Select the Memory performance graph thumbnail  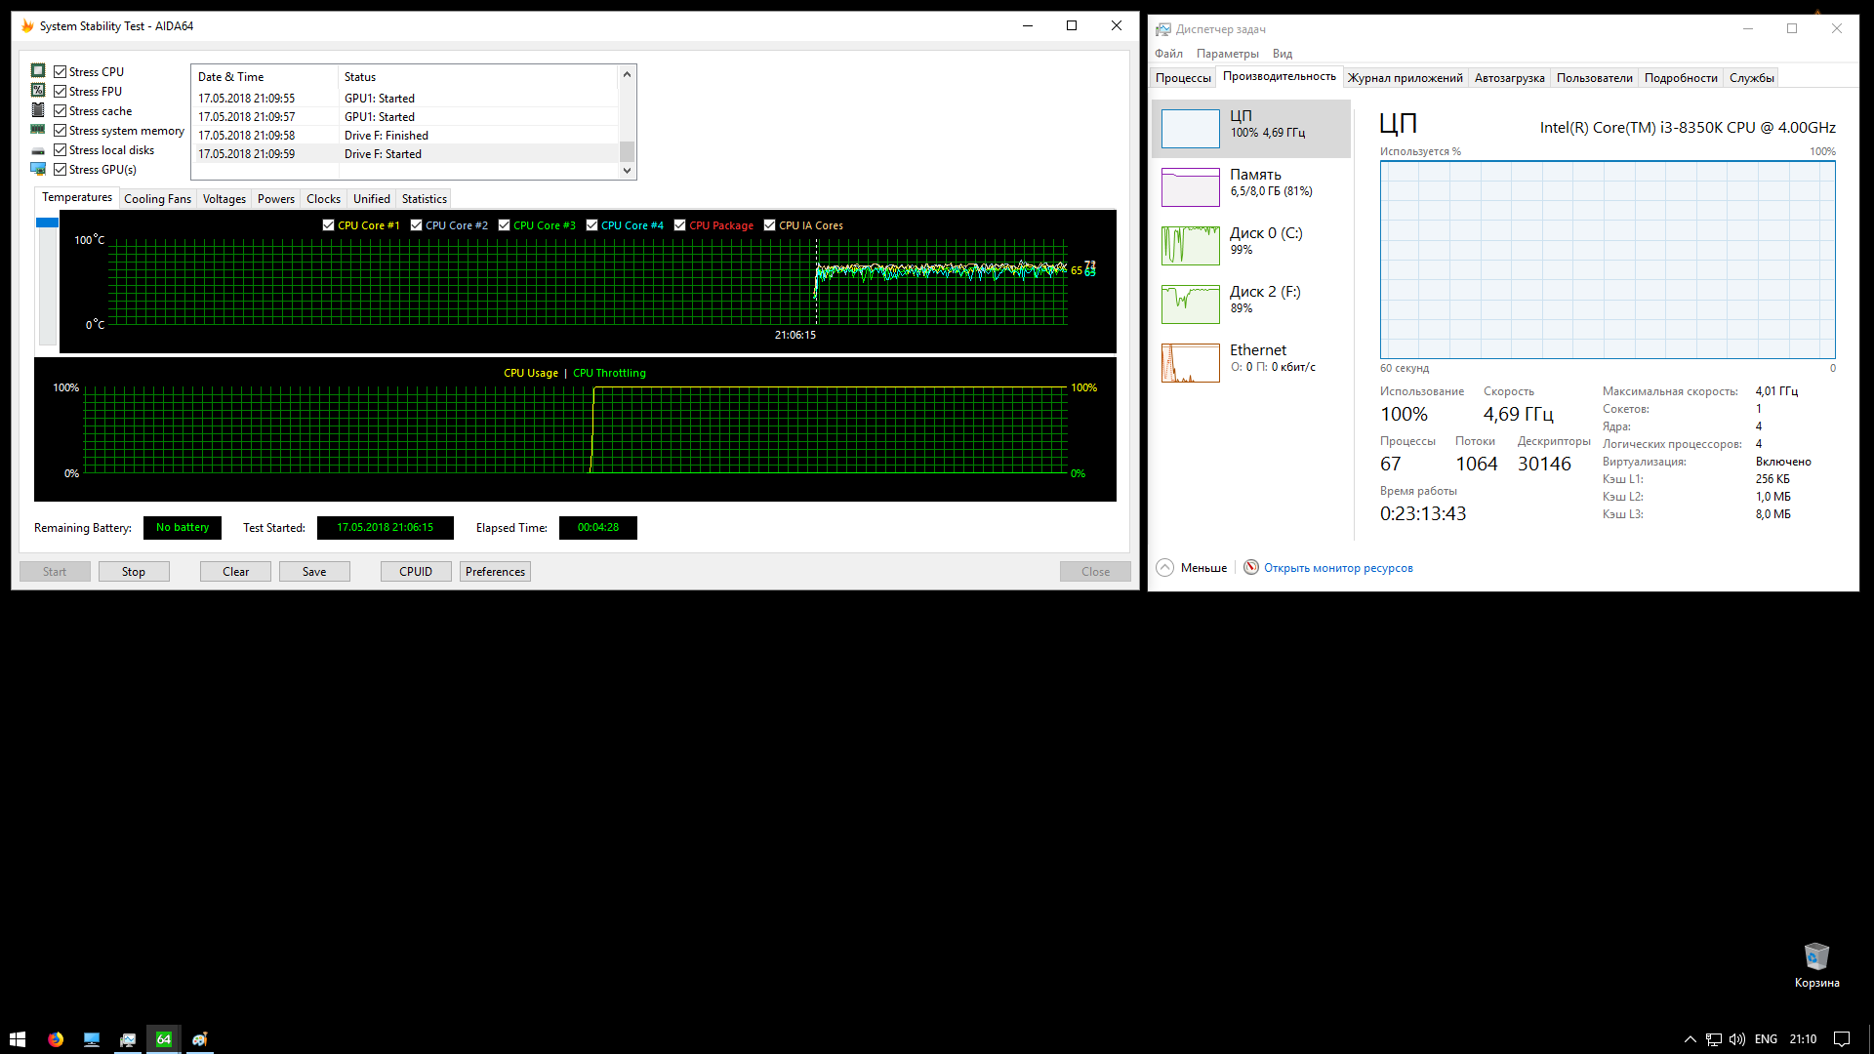(1190, 186)
